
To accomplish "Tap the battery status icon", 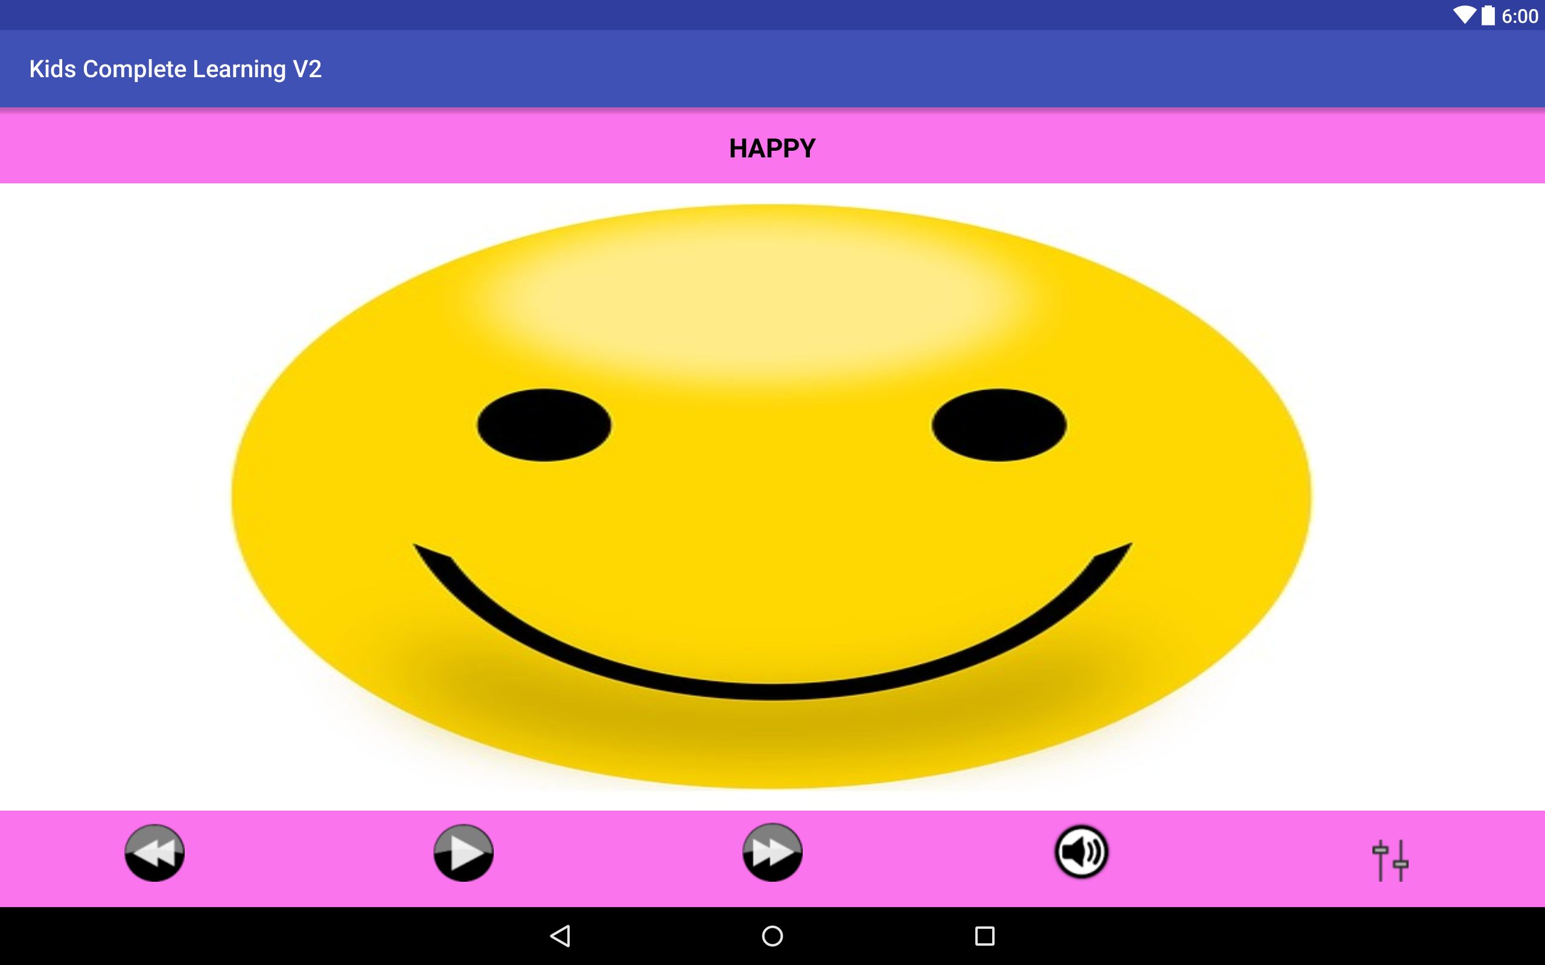I will pos(1488,15).
